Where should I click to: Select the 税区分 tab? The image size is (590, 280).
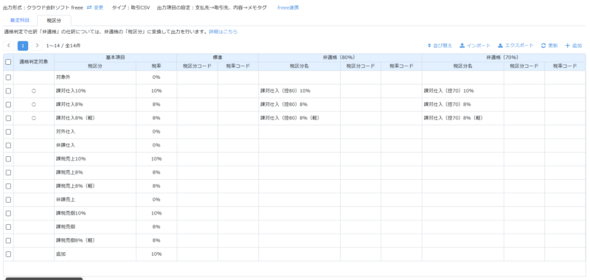pyautogui.click(x=54, y=21)
